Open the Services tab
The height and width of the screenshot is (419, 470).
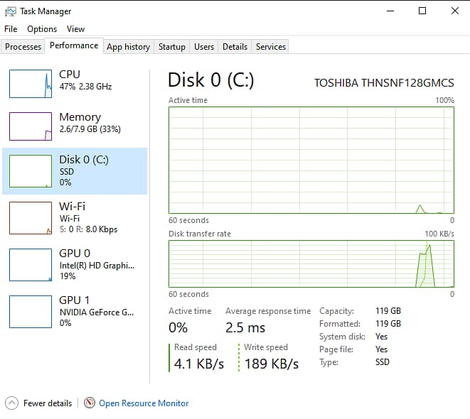[270, 47]
